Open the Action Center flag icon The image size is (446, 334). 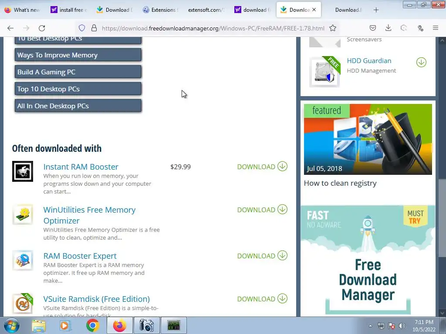(392, 326)
